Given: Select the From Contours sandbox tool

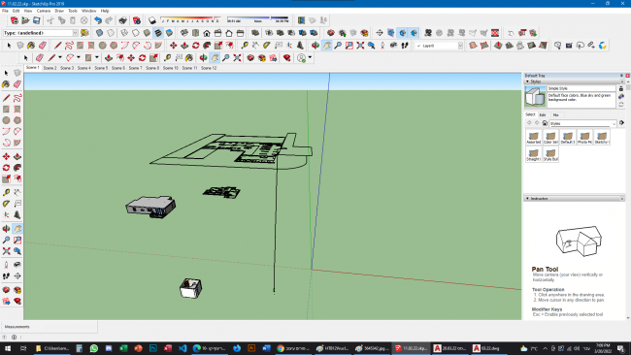Looking at the screenshot, I should 474,46.
